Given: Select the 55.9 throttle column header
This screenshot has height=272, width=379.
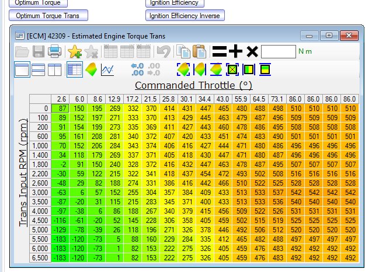Looking at the screenshot, I should click(x=241, y=99).
